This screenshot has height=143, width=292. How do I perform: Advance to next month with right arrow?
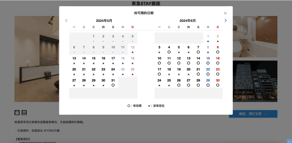click(226, 20)
